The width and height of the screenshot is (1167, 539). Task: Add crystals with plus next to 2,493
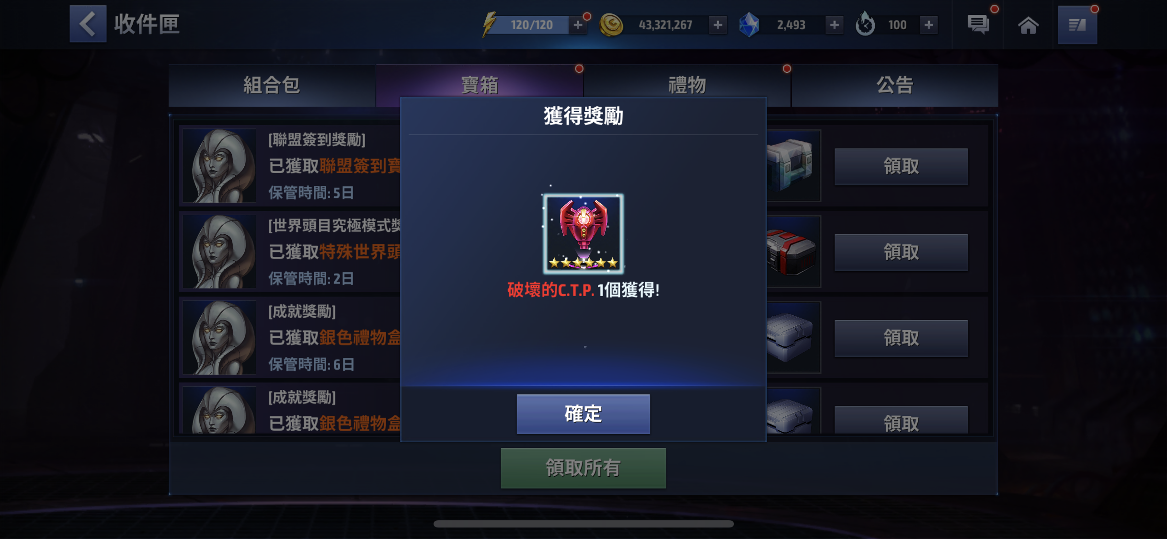(x=834, y=25)
